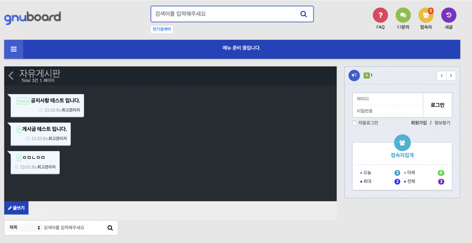Image resolution: width=472 pixels, height=243 pixels.
Task: Toggle the 자동로그인 checkbox
Action: click(355, 123)
